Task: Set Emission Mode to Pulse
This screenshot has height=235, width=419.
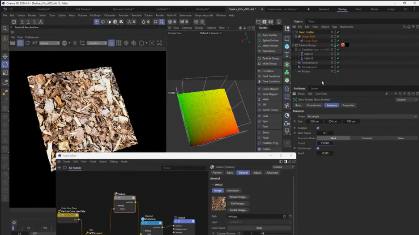Action: point(401,138)
